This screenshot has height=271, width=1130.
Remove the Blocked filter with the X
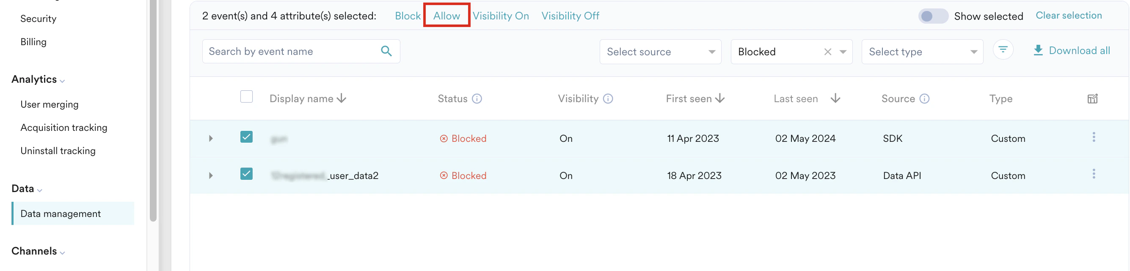point(827,51)
